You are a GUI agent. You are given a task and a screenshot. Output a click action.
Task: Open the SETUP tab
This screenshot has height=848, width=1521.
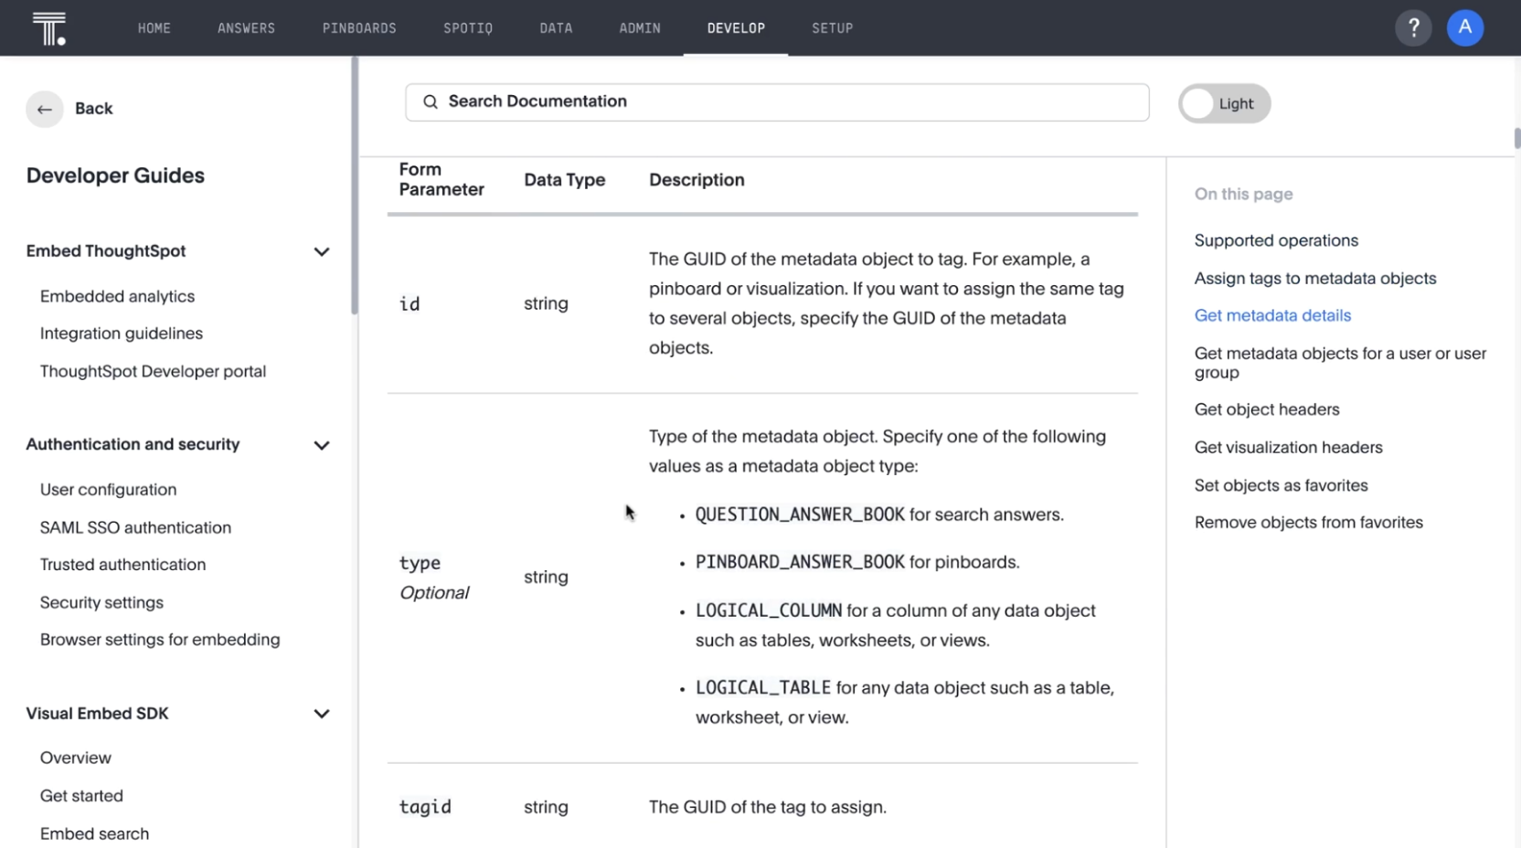[x=833, y=28]
